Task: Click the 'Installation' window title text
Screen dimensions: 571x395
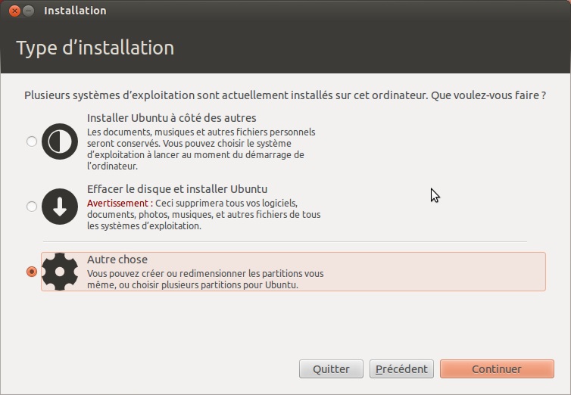Action: (75, 11)
